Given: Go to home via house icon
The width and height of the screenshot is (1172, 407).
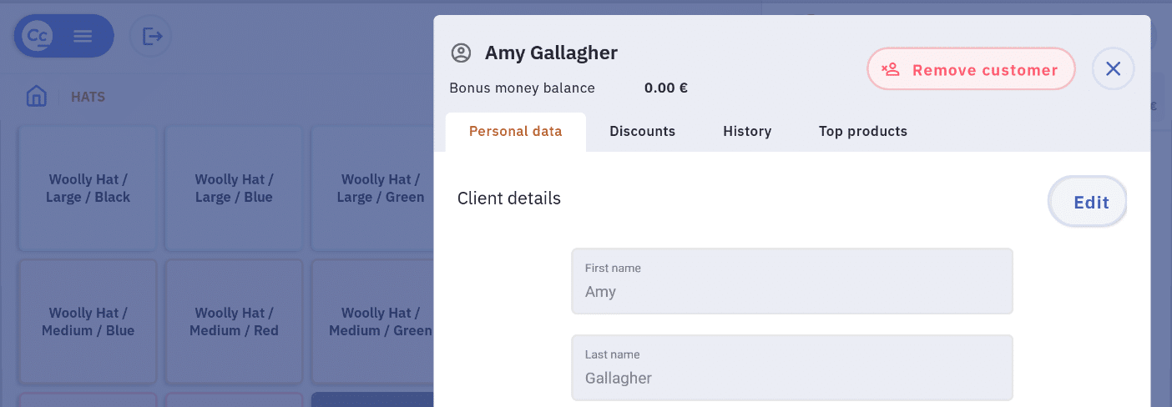Looking at the screenshot, I should pos(37,97).
